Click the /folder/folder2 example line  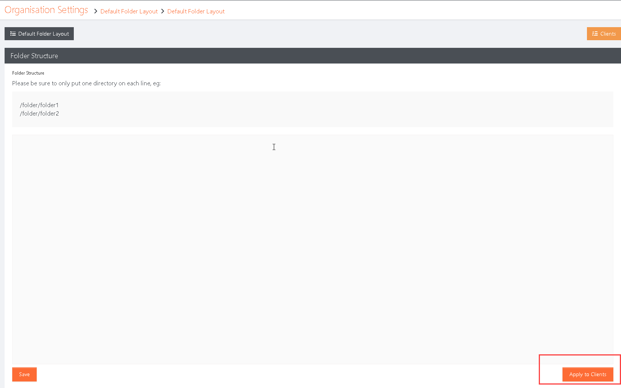pos(39,113)
